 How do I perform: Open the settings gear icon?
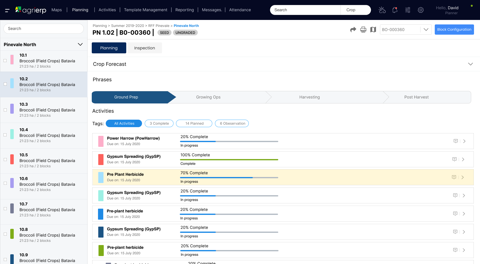coord(420,10)
